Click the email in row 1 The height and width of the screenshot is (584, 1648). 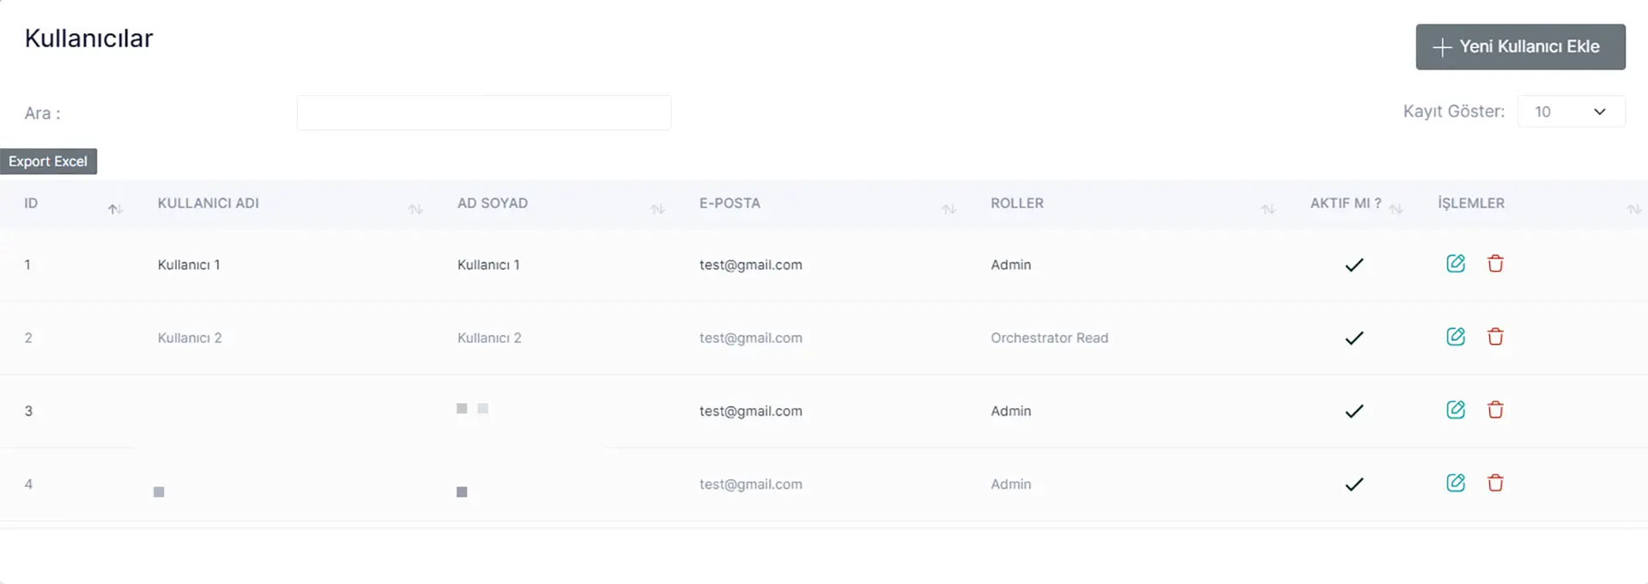751,265
